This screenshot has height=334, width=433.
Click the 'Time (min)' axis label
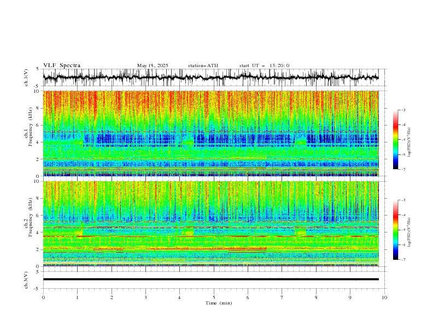(219, 303)
